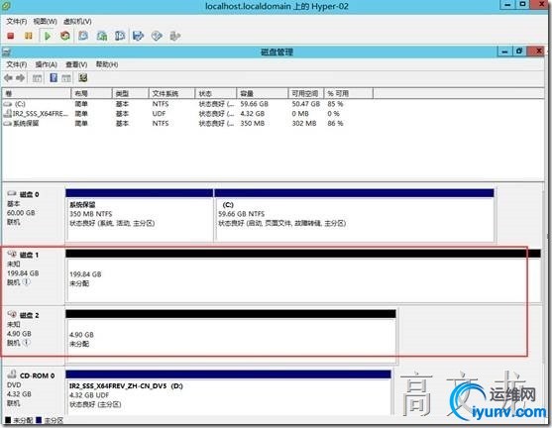This screenshot has width=552, height=428.
Task: Open the 操作(A) menu
Action: (x=46, y=64)
